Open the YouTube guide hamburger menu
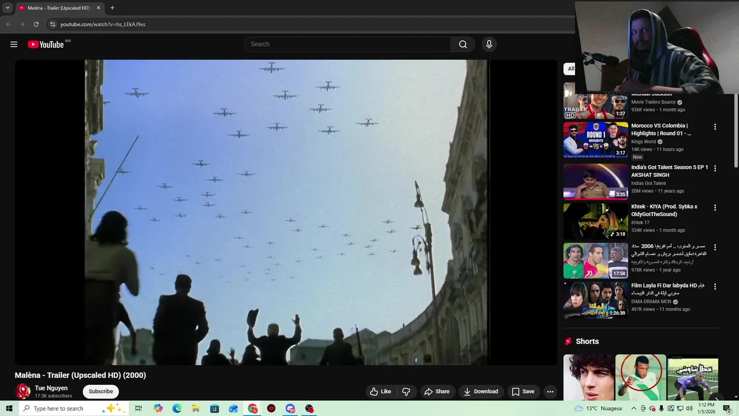739x416 pixels. [x=14, y=44]
